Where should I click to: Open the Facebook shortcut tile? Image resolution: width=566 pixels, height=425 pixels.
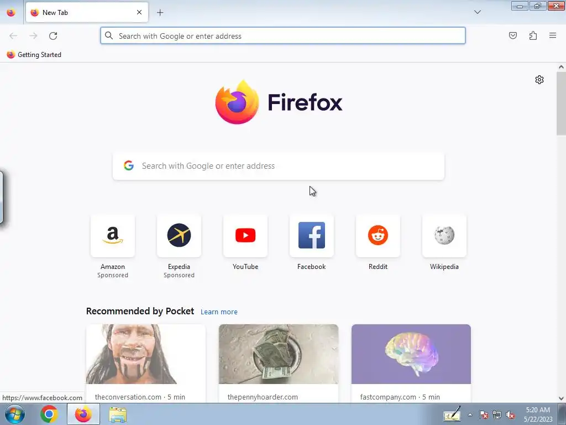(x=312, y=236)
